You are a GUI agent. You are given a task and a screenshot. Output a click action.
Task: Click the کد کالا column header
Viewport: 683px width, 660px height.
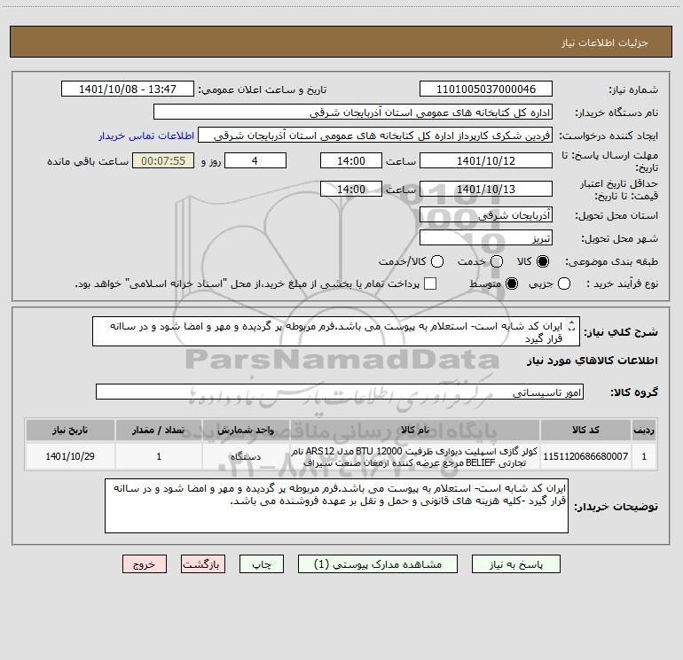click(585, 430)
